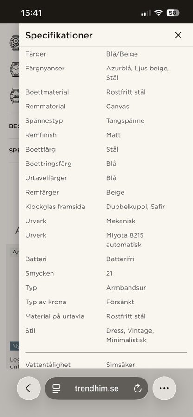Image resolution: width=193 pixels, height=417 pixels.
Task: Select the second watch thumbnail
Action: pos(15,69)
